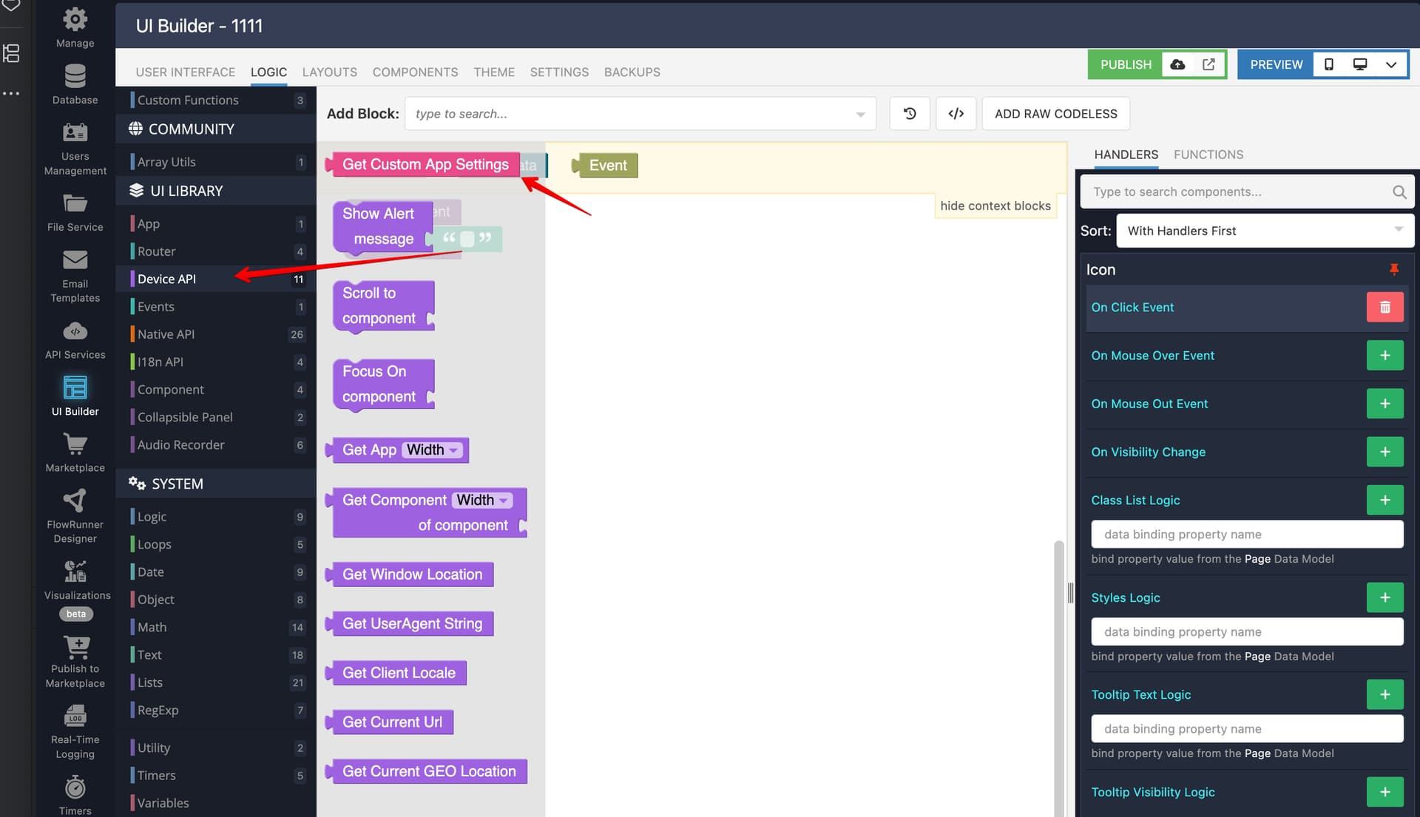Open the THEME tab
Image resolution: width=1420 pixels, height=817 pixels.
[493, 72]
